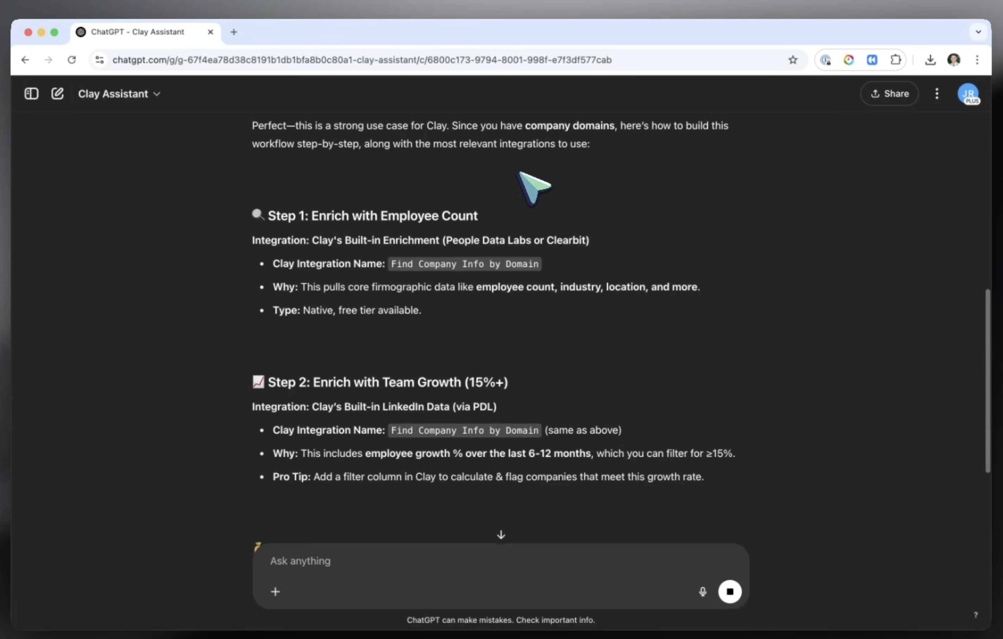The width and height of the screenshot is (1003, 639).
Task: Open a new browser tab with plus
Action: pyautogui.click(x=234, y=32)
